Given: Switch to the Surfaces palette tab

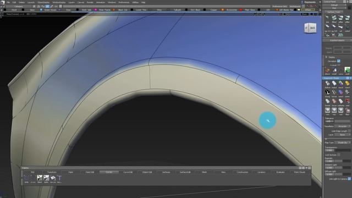Looking at the screenshot, I should [x=166, y=172].
